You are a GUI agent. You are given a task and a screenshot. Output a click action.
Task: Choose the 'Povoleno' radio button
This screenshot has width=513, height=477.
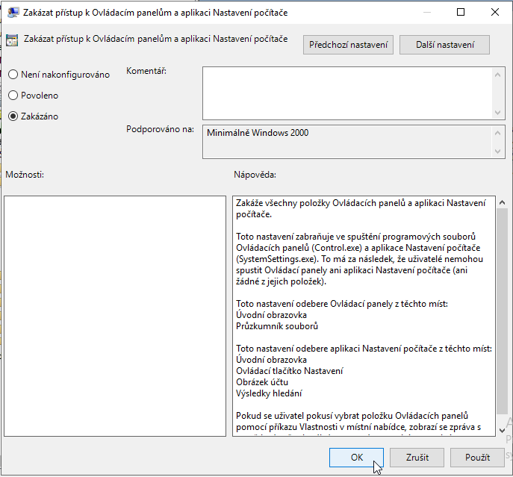(13, 96)
